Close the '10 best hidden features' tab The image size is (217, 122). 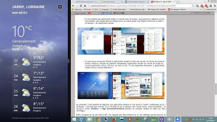pyautogui.click(x=148, y=2)
